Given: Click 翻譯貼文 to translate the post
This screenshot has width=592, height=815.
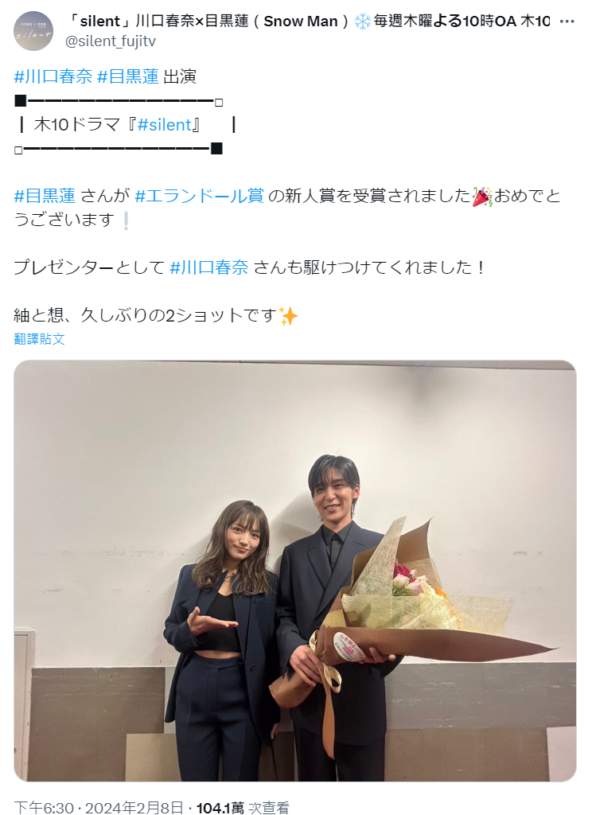Looking at the screenshot, I should tap(40, 339).
